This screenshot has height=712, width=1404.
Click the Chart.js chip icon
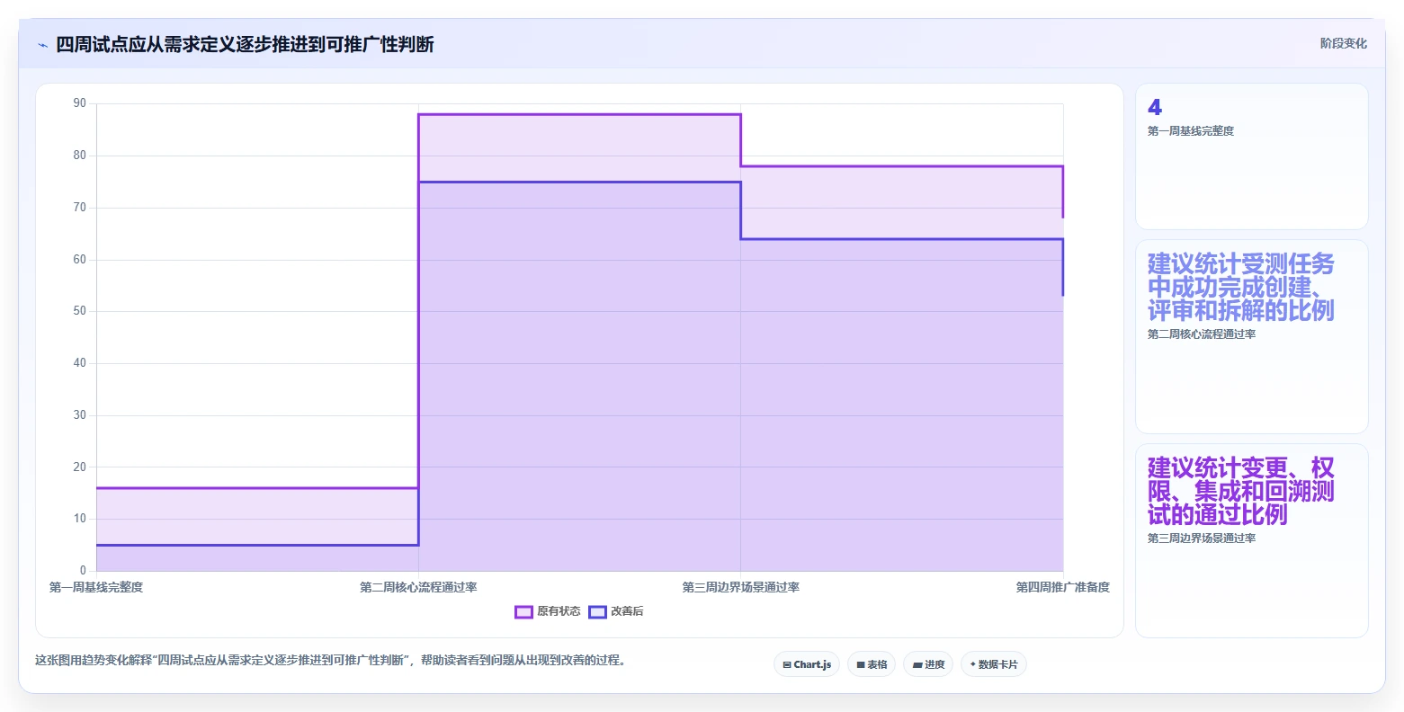[x=787, y=665]
